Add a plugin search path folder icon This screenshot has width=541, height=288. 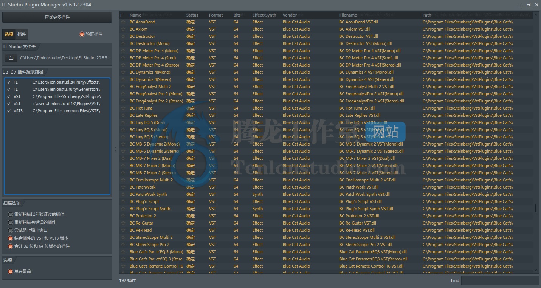point(5,72)
